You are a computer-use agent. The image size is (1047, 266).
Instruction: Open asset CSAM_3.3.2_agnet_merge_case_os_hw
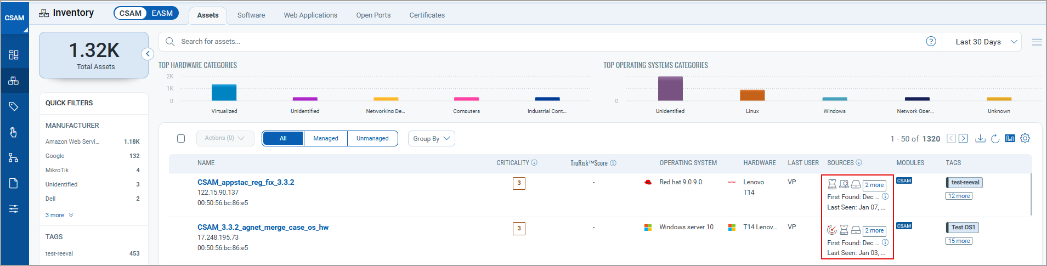263,227
